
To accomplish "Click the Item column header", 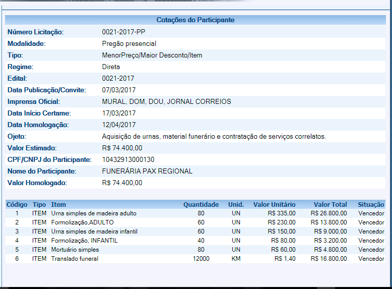I will (x=58, y=205).
